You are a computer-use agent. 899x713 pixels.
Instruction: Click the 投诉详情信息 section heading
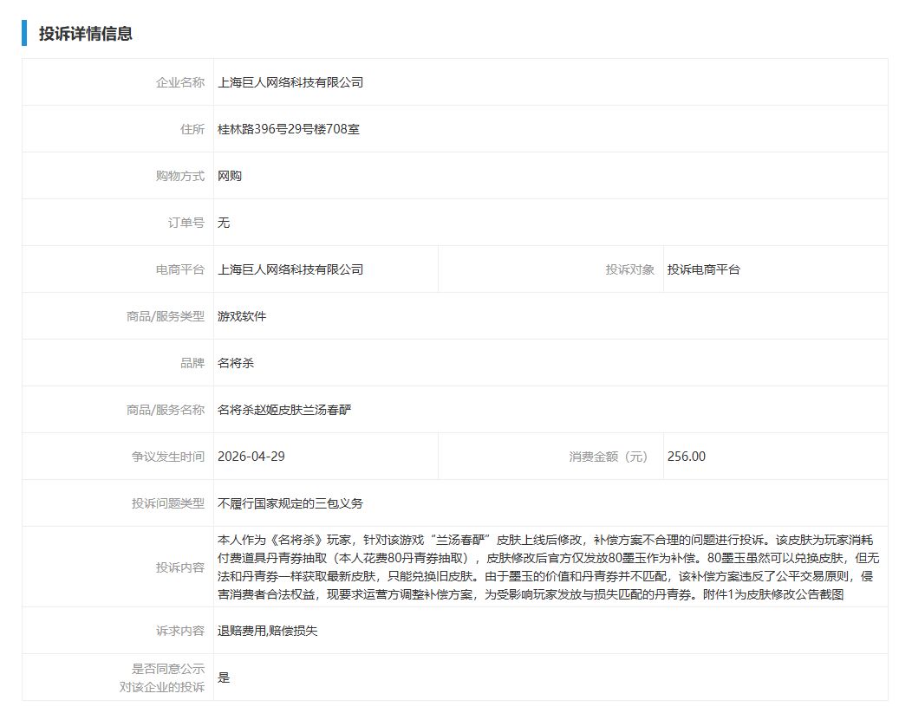pos(86,33)
